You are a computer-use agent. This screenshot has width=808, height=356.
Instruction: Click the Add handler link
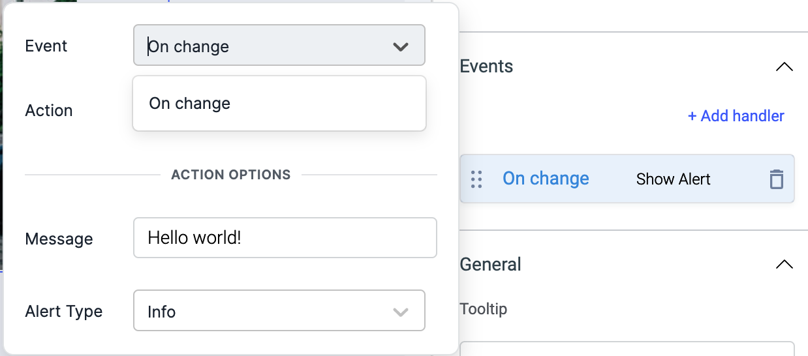click(x=736, y=116)
